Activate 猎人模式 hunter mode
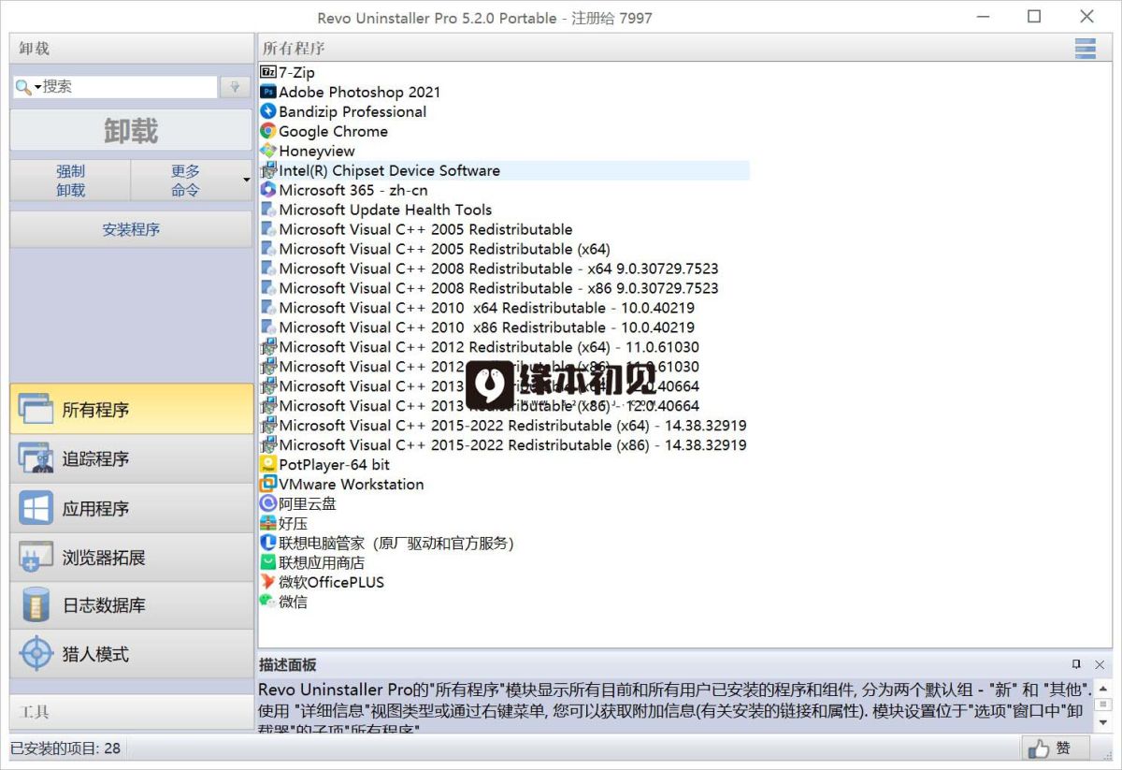 point(131,654)
